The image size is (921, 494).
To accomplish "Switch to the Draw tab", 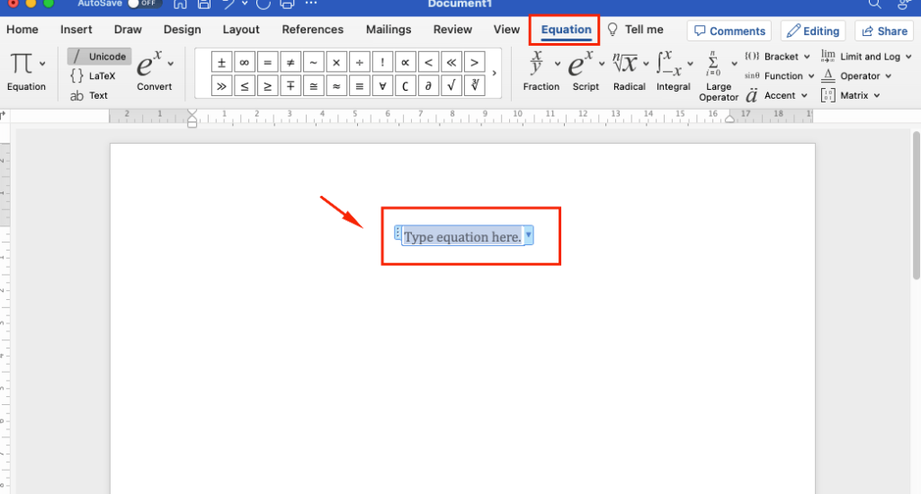I will pos(128,30).
